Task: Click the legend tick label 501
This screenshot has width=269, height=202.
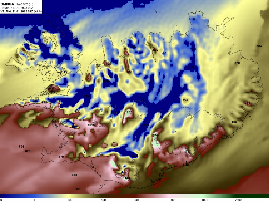Action: pyautogui.click(x=137, y=200)
